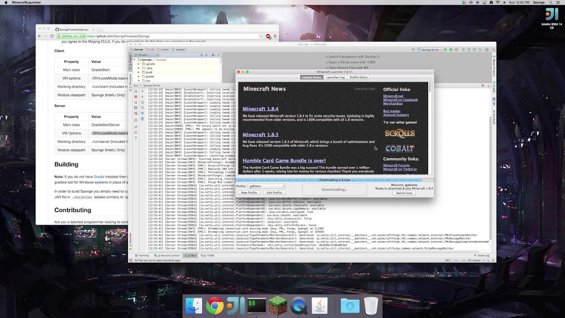Click the Chrome address bar with github URL
Image resolution: width=565 pixels, height=318 pixels.
(x=160, y=36)
